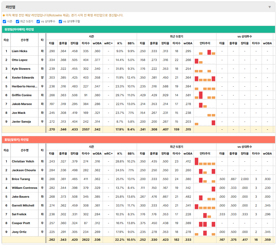Open player Otto Lopez
This screenshot has width=277, height=246.
[x=20, y=60]
